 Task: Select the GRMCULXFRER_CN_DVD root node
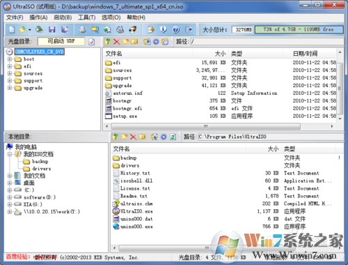(x=40, y=52)
